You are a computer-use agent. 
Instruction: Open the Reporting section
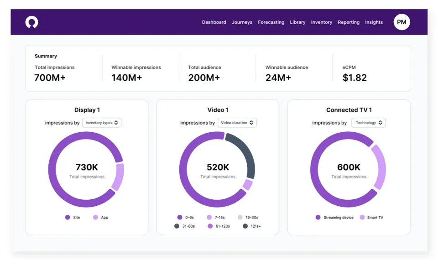click(x=348, y=22)
